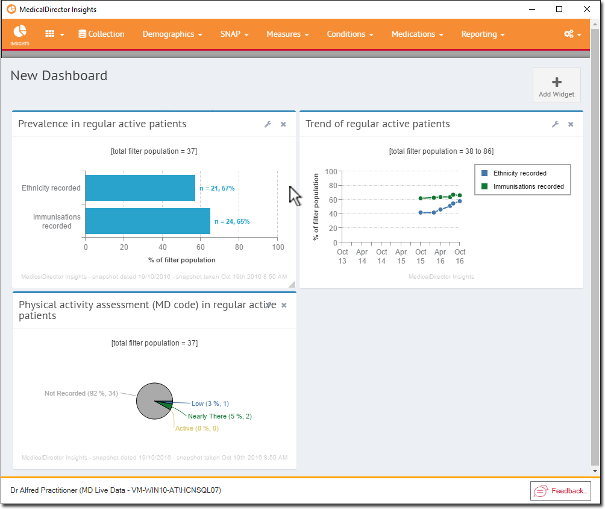Click the Insights logo icon

[x=20, y=34]
